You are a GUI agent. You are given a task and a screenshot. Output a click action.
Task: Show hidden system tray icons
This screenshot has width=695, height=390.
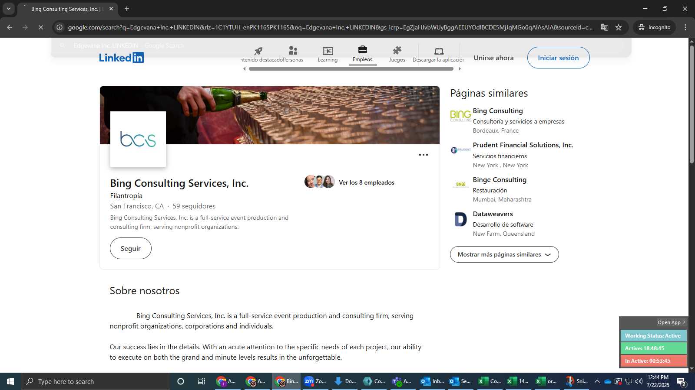coord(597,381)
